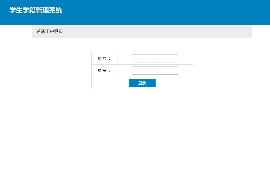
Task: Click the 帐号 label text
Action: pos(102,58)
